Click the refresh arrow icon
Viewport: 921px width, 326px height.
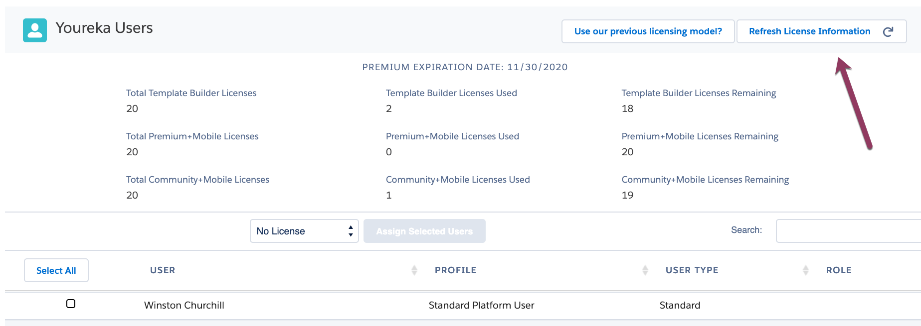(888, 32)
